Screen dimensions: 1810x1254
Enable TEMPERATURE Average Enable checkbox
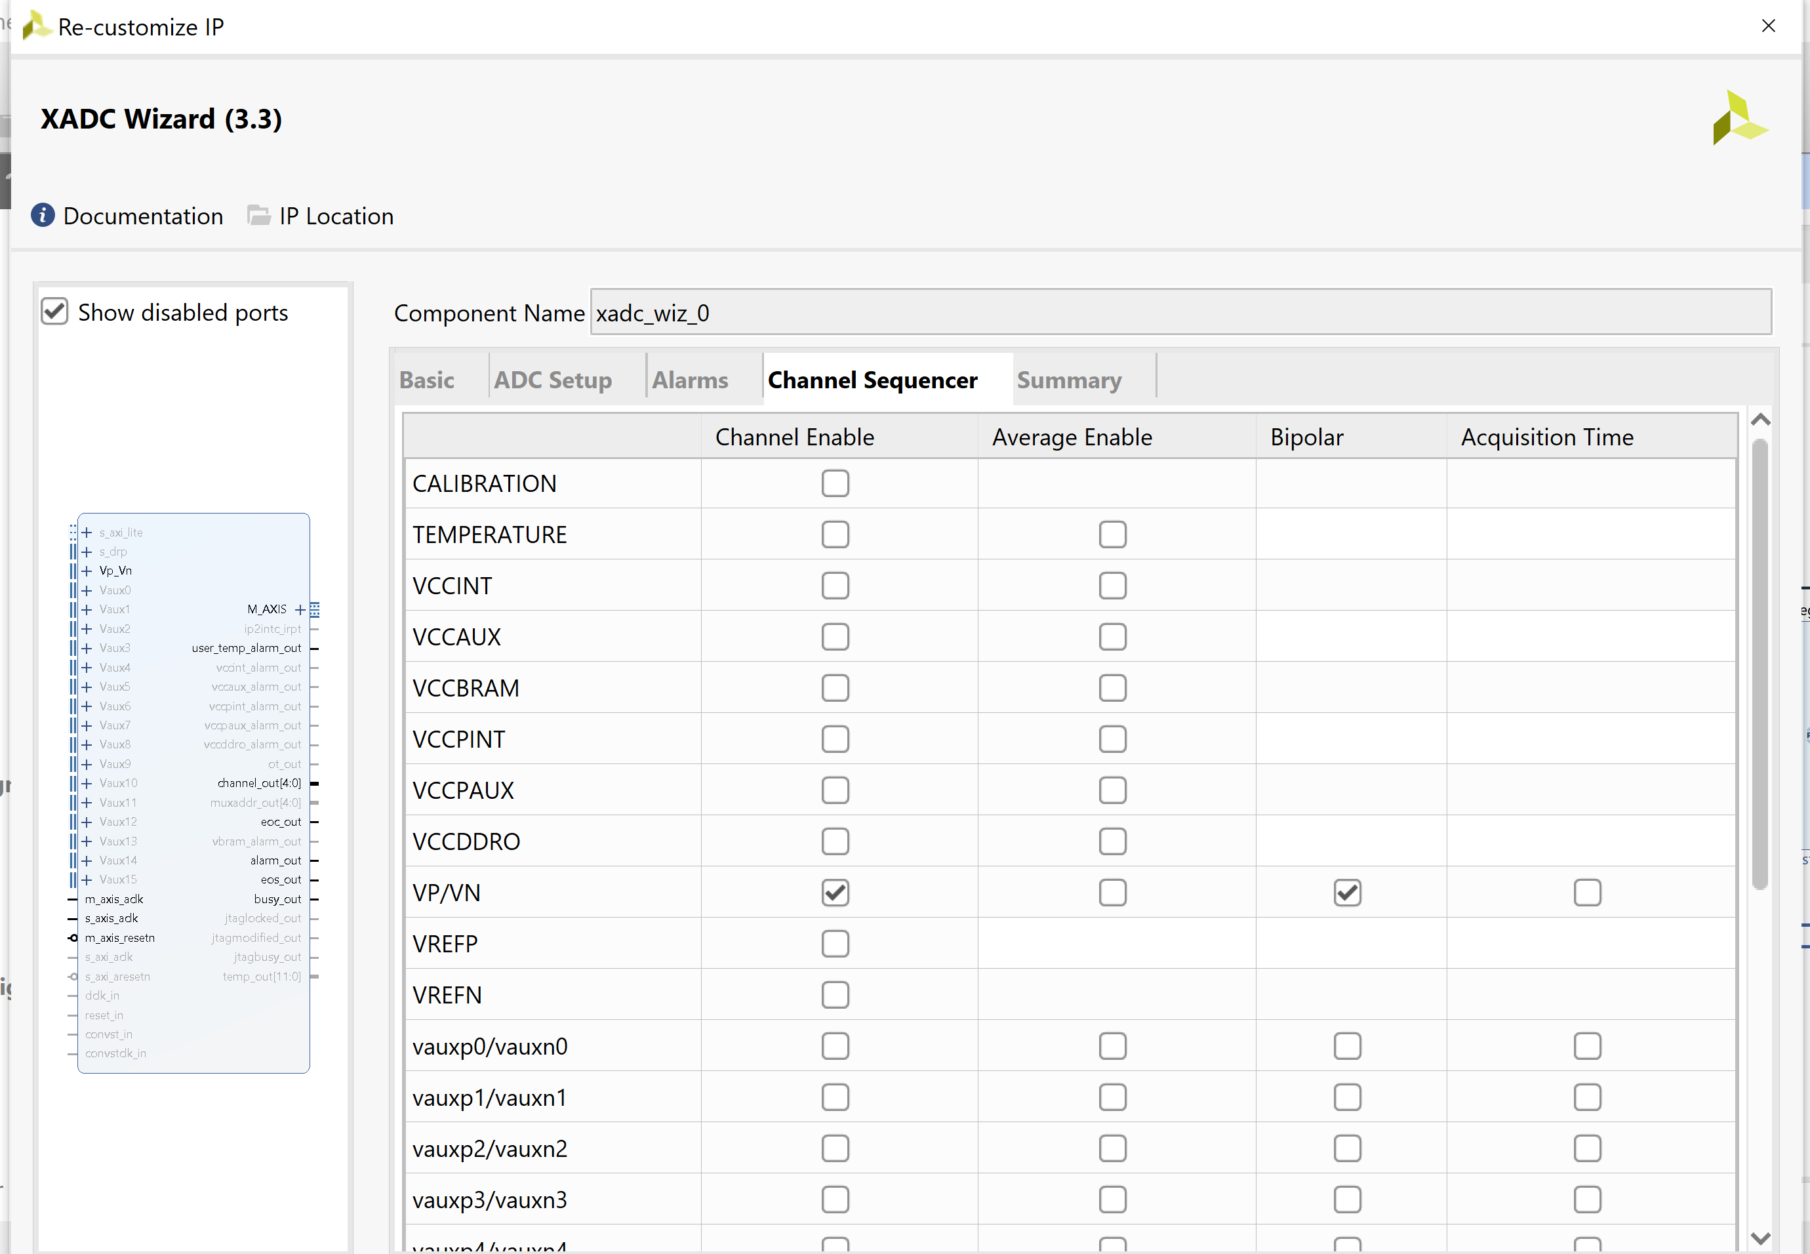pyautogui.click(x=1112, y=535)
